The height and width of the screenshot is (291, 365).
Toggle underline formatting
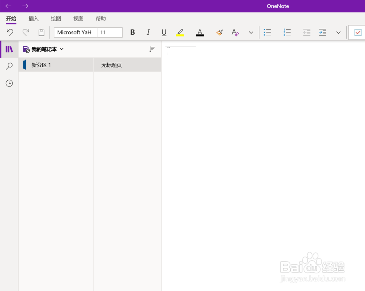[164, 32]
